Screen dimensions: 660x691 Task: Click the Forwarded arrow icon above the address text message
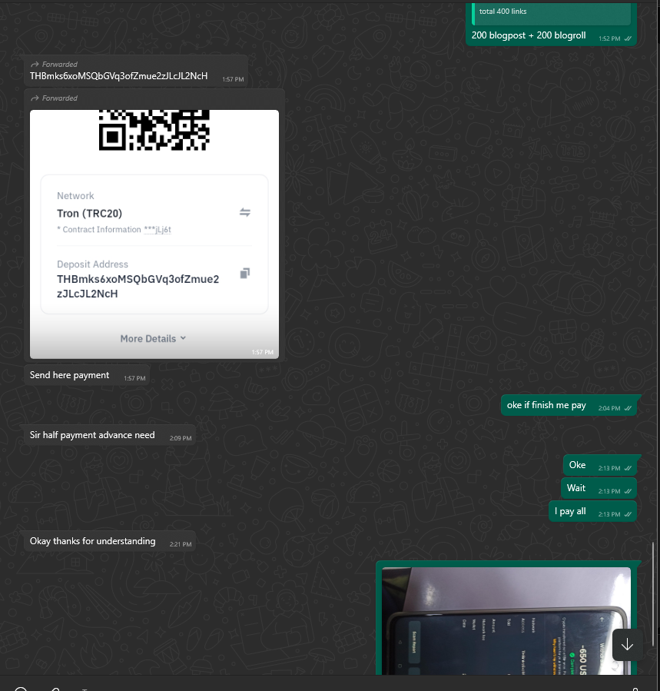coord(35,65)
